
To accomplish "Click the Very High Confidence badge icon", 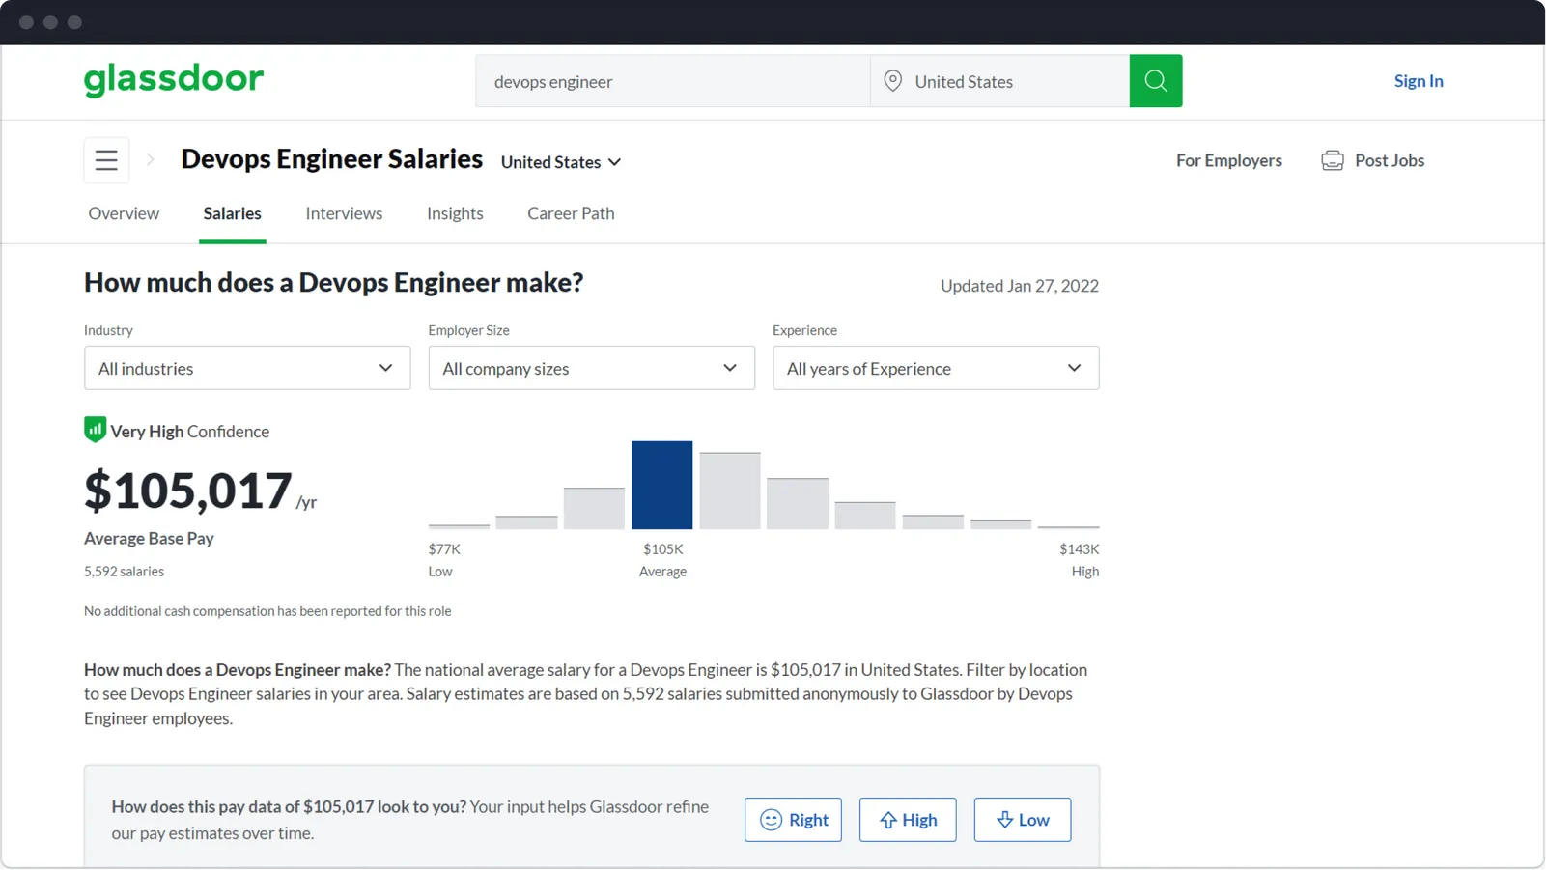I will click(x=95, y=430).
